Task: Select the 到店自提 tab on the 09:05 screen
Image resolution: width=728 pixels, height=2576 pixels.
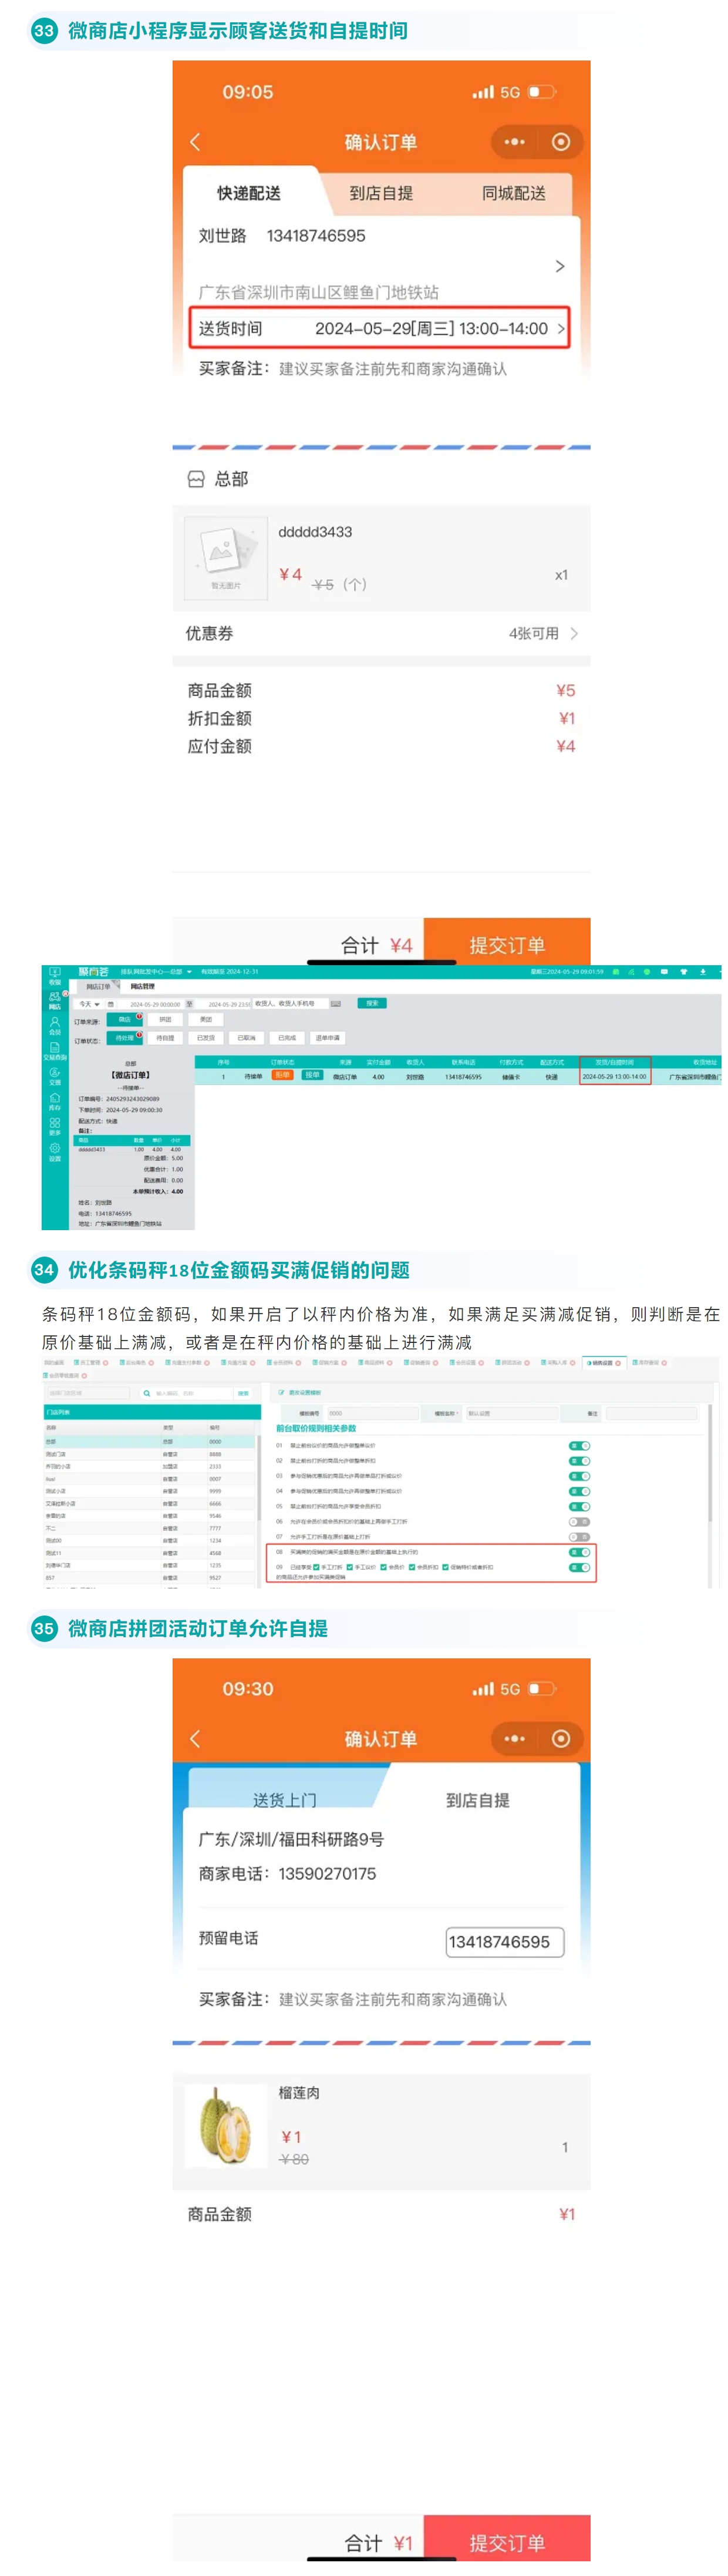Action: click(381, 193)
